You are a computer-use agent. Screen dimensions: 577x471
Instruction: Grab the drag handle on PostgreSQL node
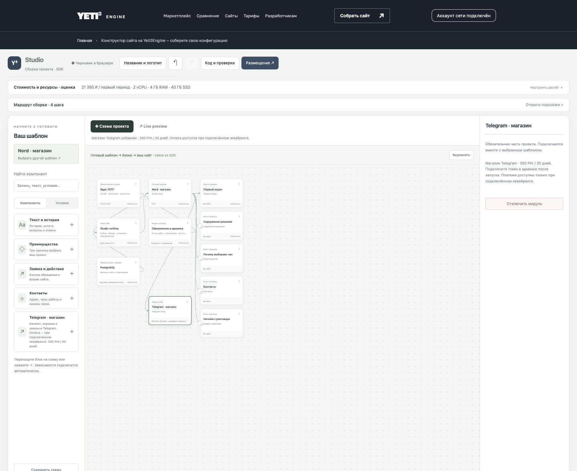pyautogui.click(x=136, y=262)
